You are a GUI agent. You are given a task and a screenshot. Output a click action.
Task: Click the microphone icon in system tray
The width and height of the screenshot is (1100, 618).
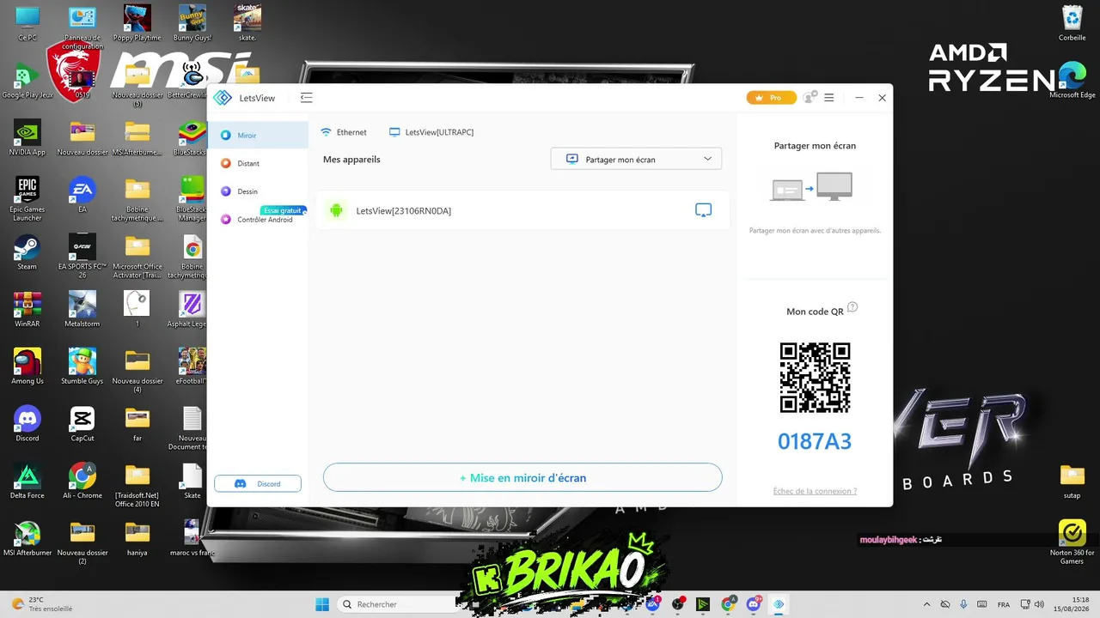tap(964, 604)
